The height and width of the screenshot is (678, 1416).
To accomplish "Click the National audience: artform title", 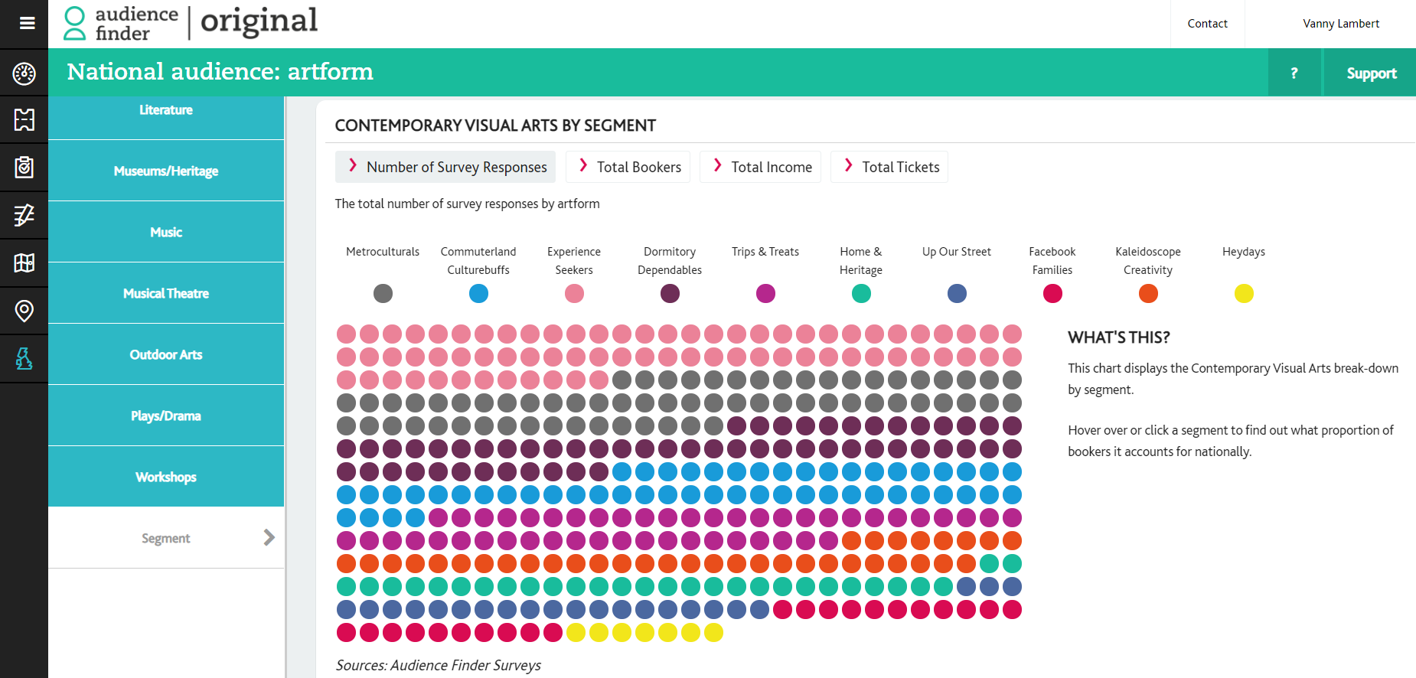I will point(220,71).
